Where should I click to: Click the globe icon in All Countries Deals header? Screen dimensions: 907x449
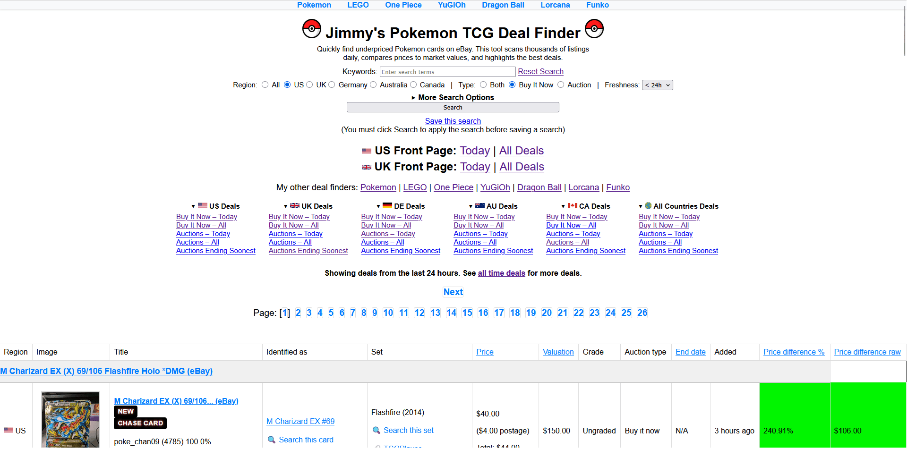point(648,206)
